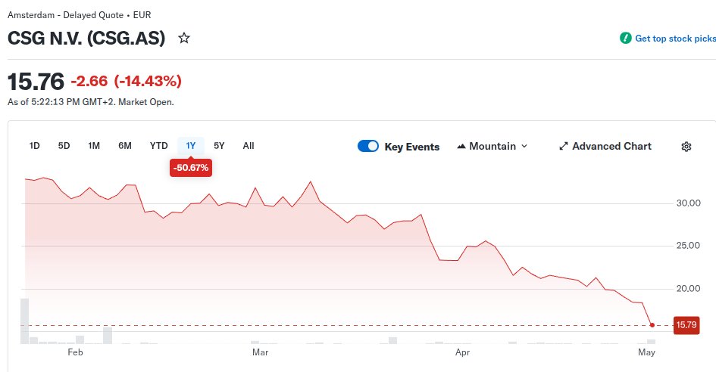Image resolution: width=716 pixels, height=372 pixels.
Task: Click the tallest volume bar near January
Action: (x=25, y=321)
